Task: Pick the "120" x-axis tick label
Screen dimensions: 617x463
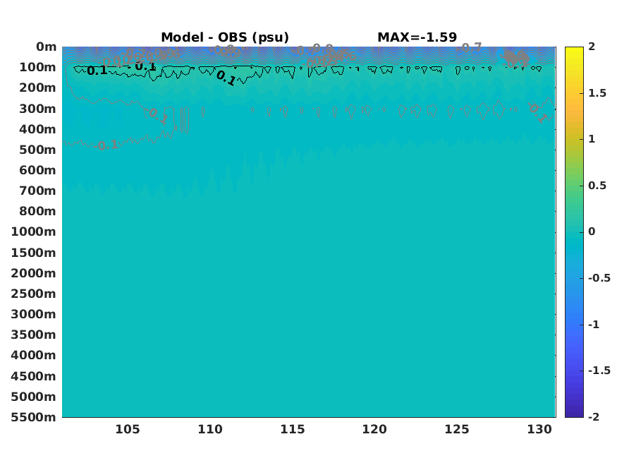Action: pos(374,429)
